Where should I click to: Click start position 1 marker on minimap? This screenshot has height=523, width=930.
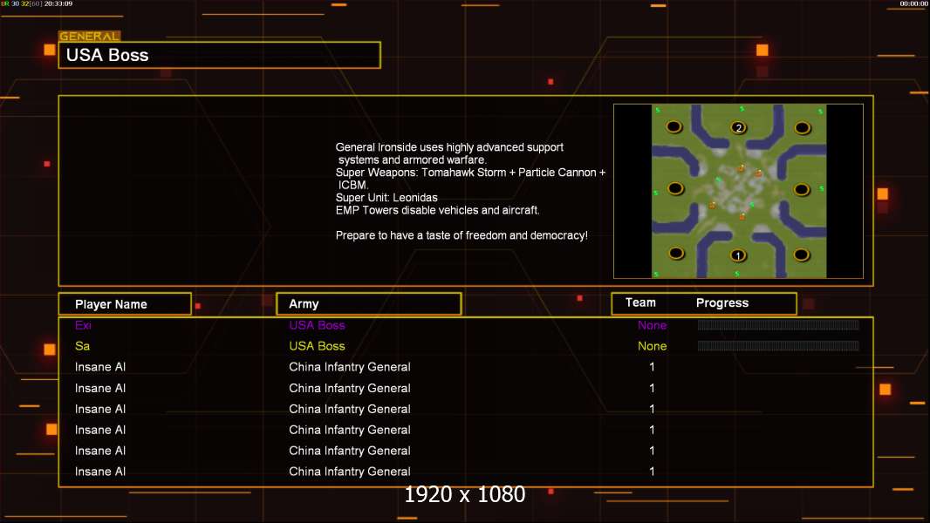(x=738, y=255)
